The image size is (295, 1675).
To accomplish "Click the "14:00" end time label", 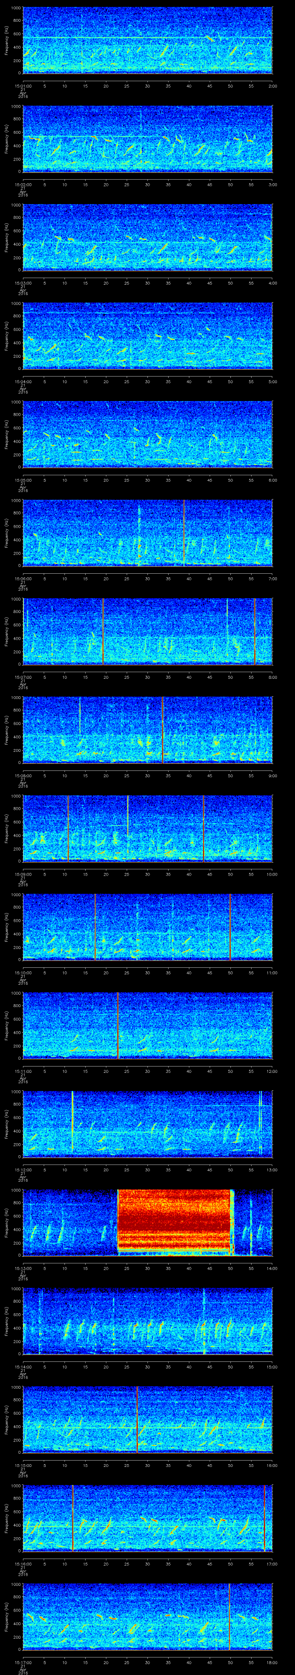I will [272, 1268].
